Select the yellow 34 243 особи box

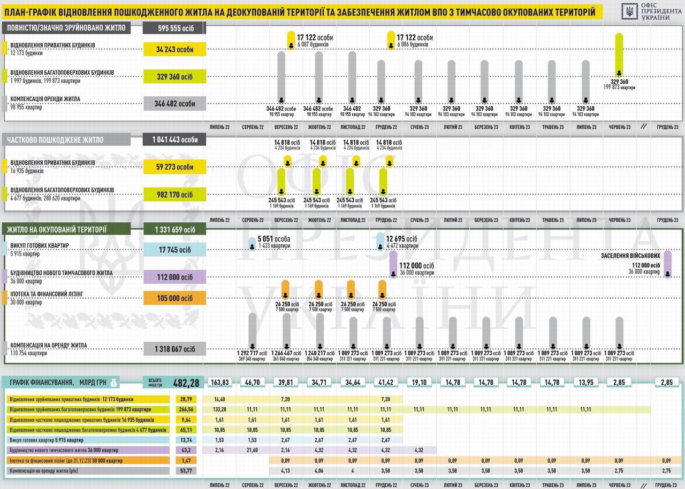pyautogui.click(x=174, y=50)
